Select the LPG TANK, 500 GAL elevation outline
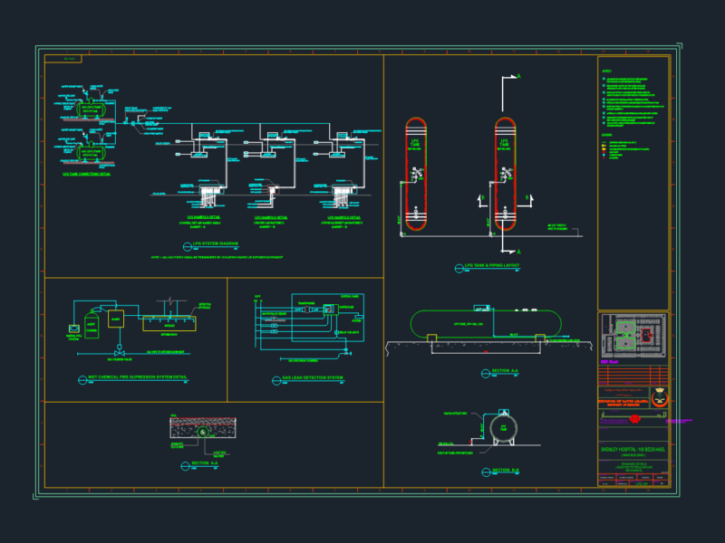The image size is (725, 543). (486, 324)
